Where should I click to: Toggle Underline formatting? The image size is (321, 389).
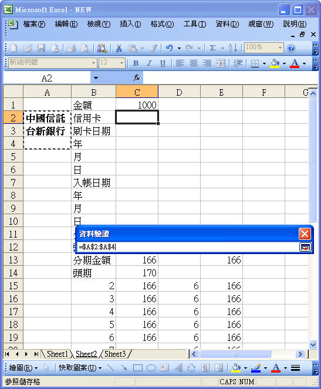pos(163,63)
